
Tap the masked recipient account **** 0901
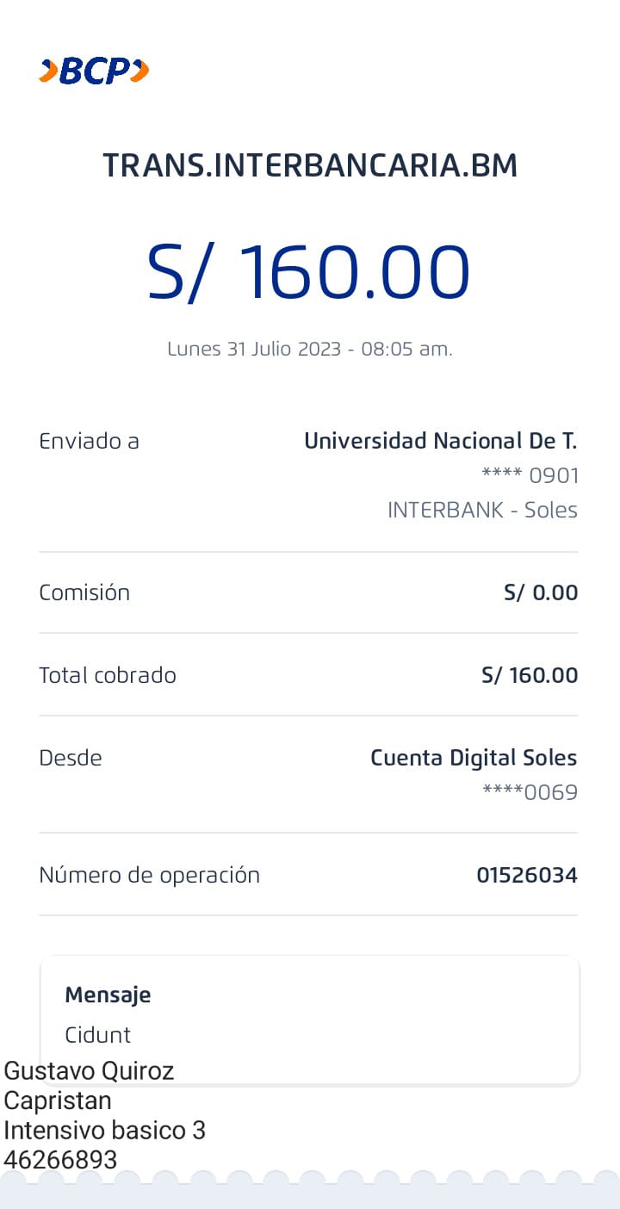click(530, 475)
